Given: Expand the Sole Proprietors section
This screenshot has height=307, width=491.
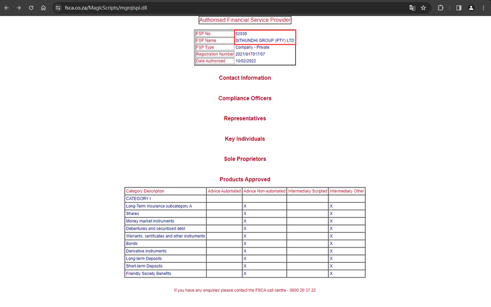Looking at the screenshot, I should [x=245, y=159].
